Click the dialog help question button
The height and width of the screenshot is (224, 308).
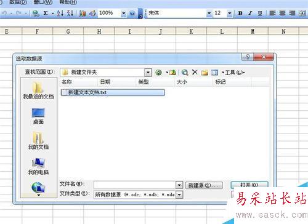pyautogui.click(x=248, y=57)
